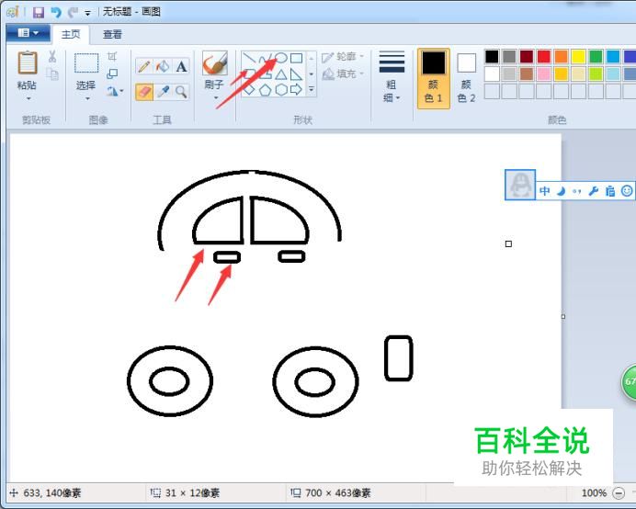
Task: Click the '100%' zoom level text
Action: (594, 493)
